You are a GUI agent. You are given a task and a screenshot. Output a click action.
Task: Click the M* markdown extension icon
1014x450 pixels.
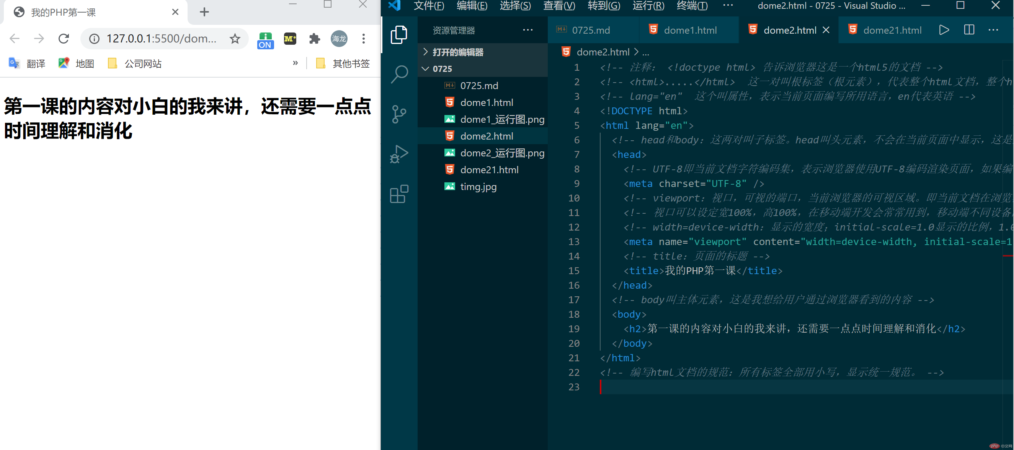pyautogui.click(x=290, y=39)
